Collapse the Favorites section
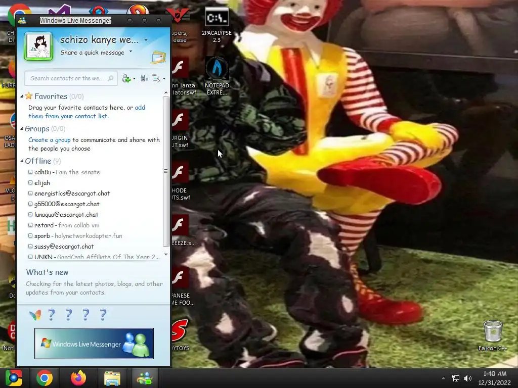Screen dimensions: 518x388 pos(22,96)
